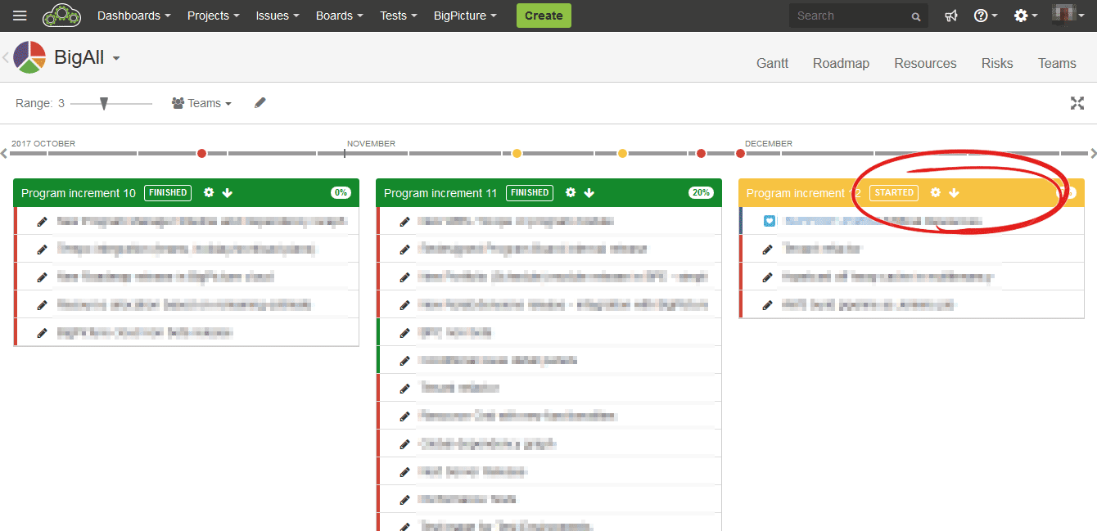Click the 0% progress badge on Program increment 10
The image size is (1097, 531).
click(341, 193)
